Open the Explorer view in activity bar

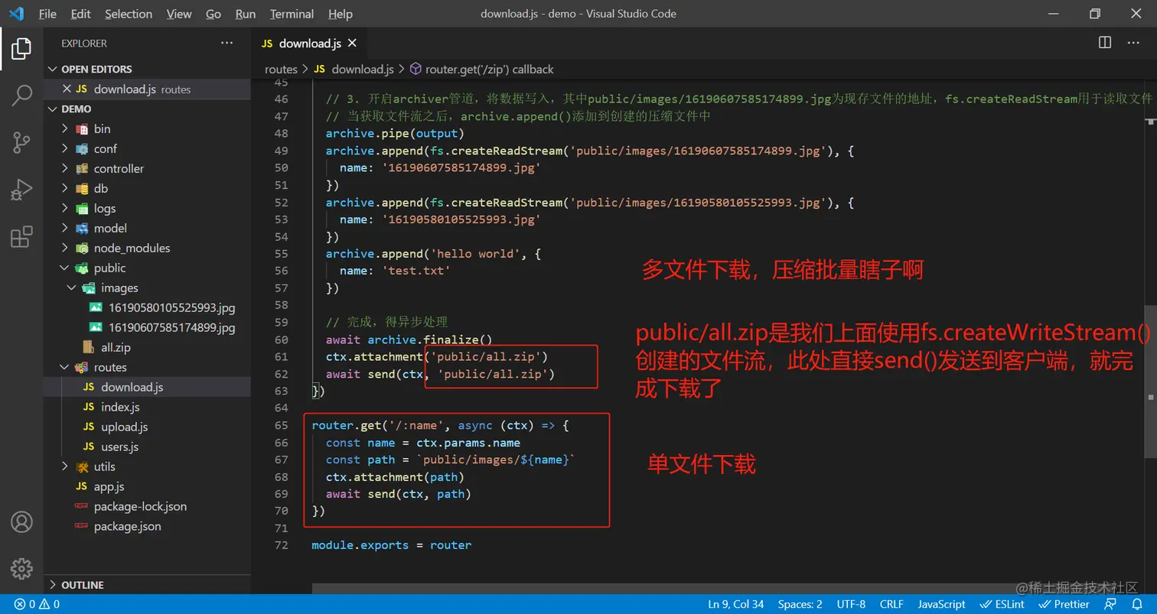tap(21, 48)
